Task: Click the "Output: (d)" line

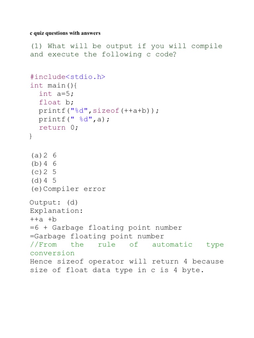Action: 54,202
